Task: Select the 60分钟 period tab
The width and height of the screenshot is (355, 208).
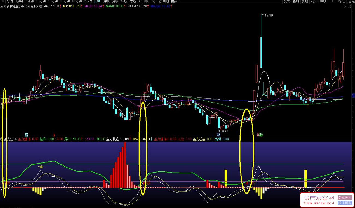Action: click(x=77, y=1)
